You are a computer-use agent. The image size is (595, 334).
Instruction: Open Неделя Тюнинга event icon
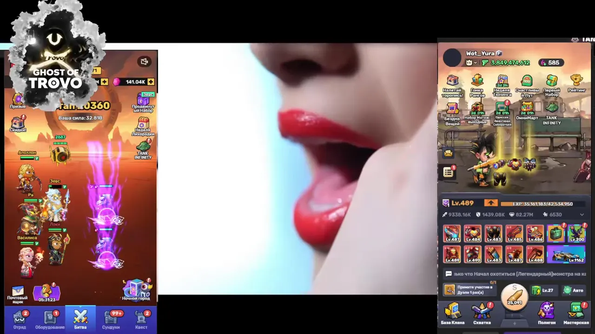502,86
